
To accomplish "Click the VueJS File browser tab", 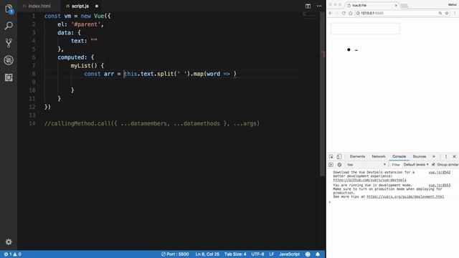I will tap(372, 5).
